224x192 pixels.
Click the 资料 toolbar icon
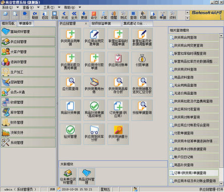click(x=173, y=15)
